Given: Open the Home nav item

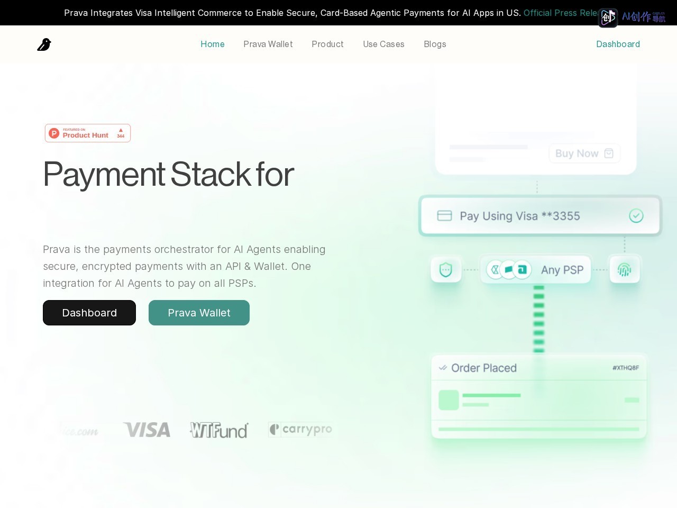Looking at the screenshot, I should pos(213,44).
